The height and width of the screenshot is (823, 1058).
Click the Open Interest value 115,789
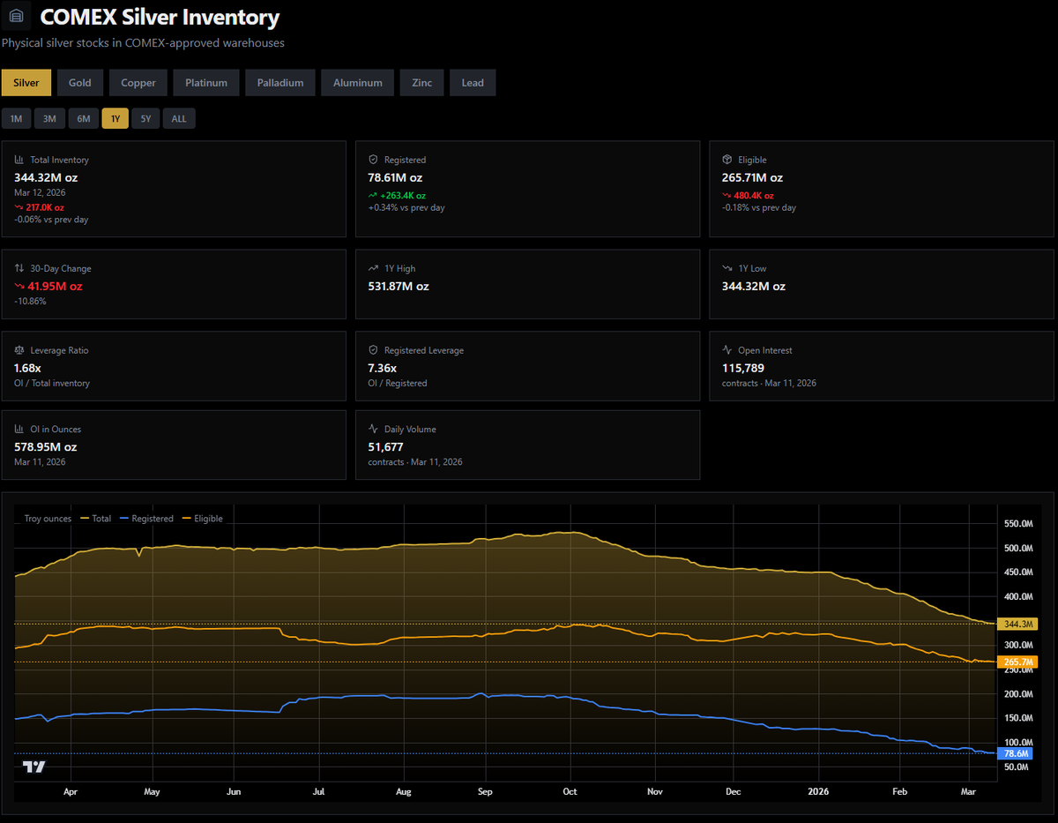pos(743,368)
